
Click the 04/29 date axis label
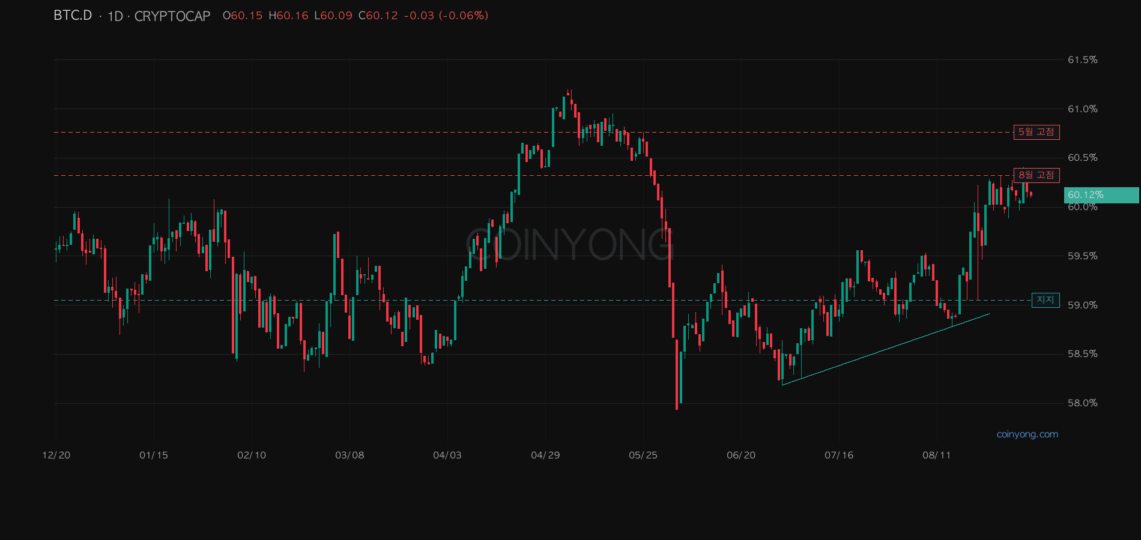(545, 455)
